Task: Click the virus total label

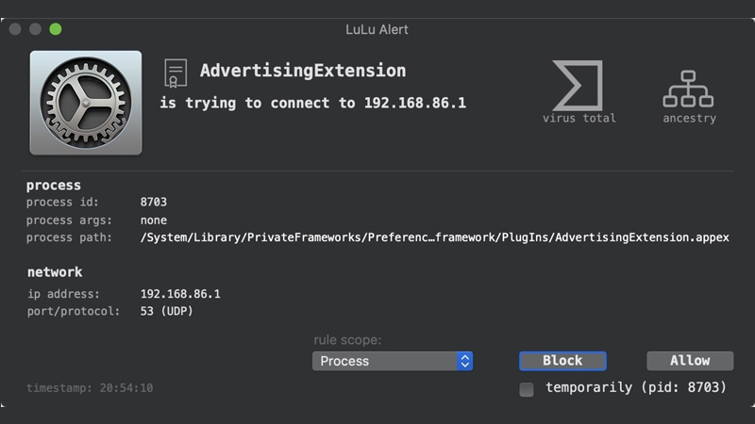Action: [x=579, y=119]
